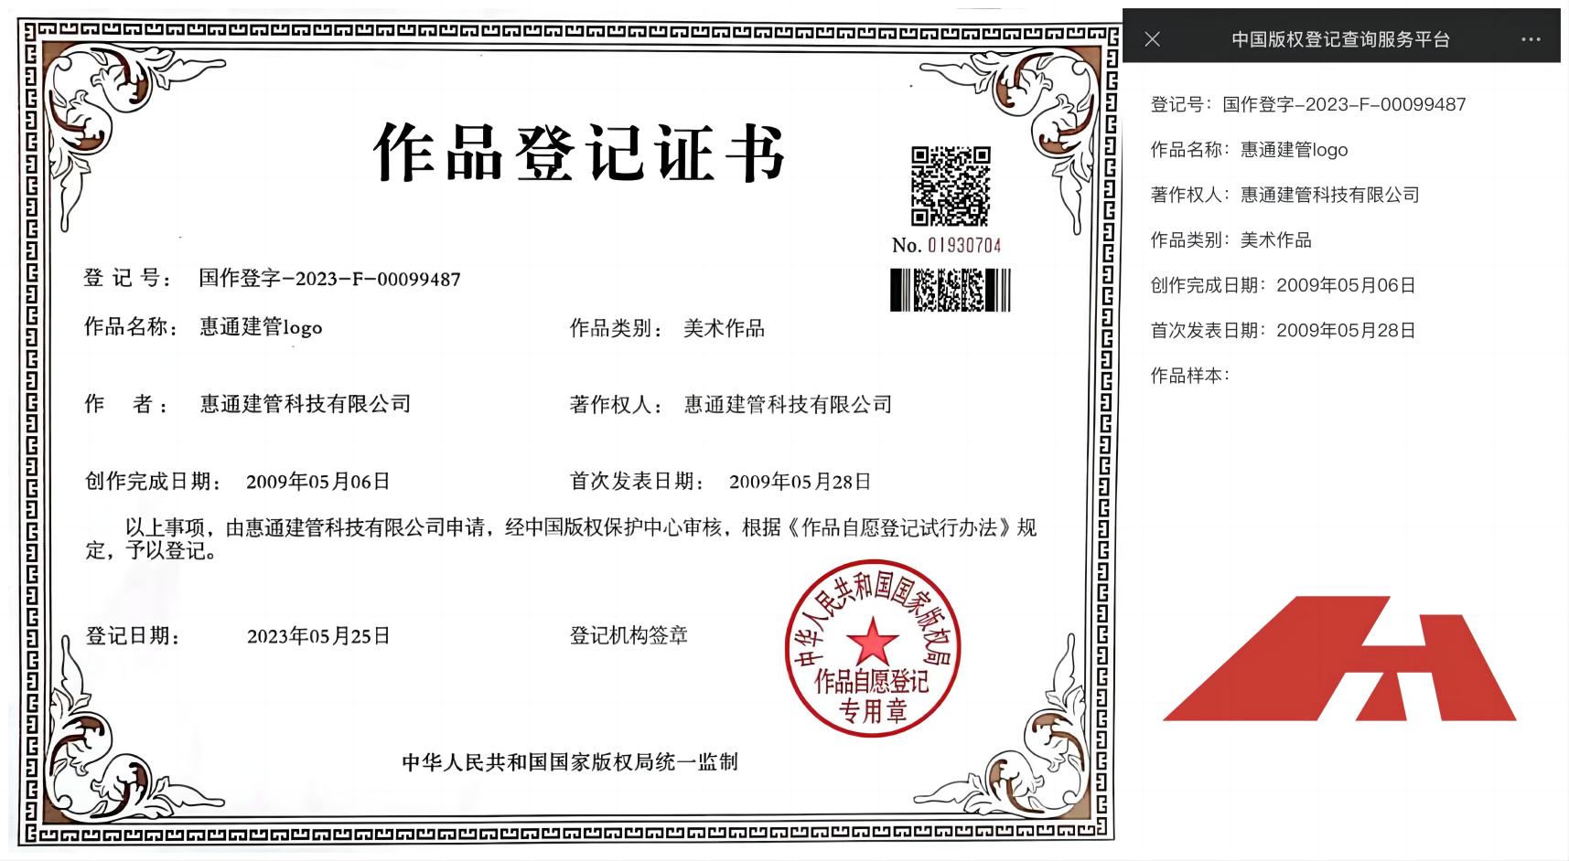The width and height of the screenshot is (1569, 861).
Task: Click the red official seal stamp
Action: pos(873,650)
